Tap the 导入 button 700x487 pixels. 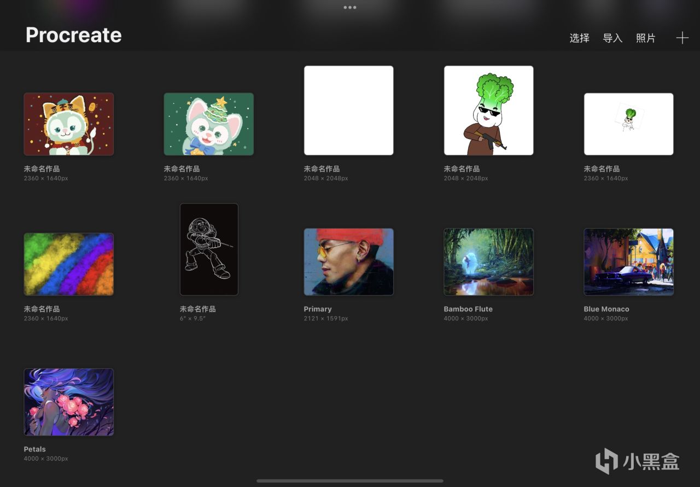point(612,38)
